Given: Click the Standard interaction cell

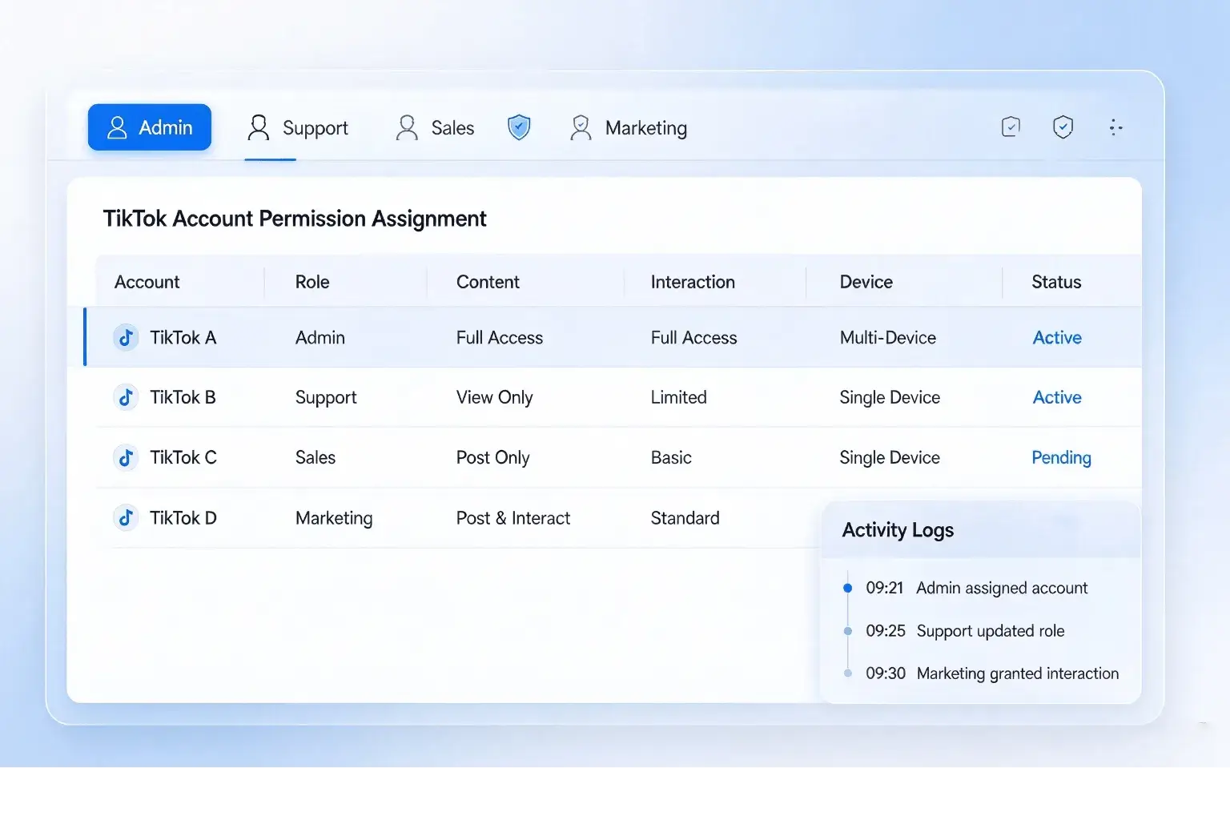Looking at the screenshot, I should point(685,518).
